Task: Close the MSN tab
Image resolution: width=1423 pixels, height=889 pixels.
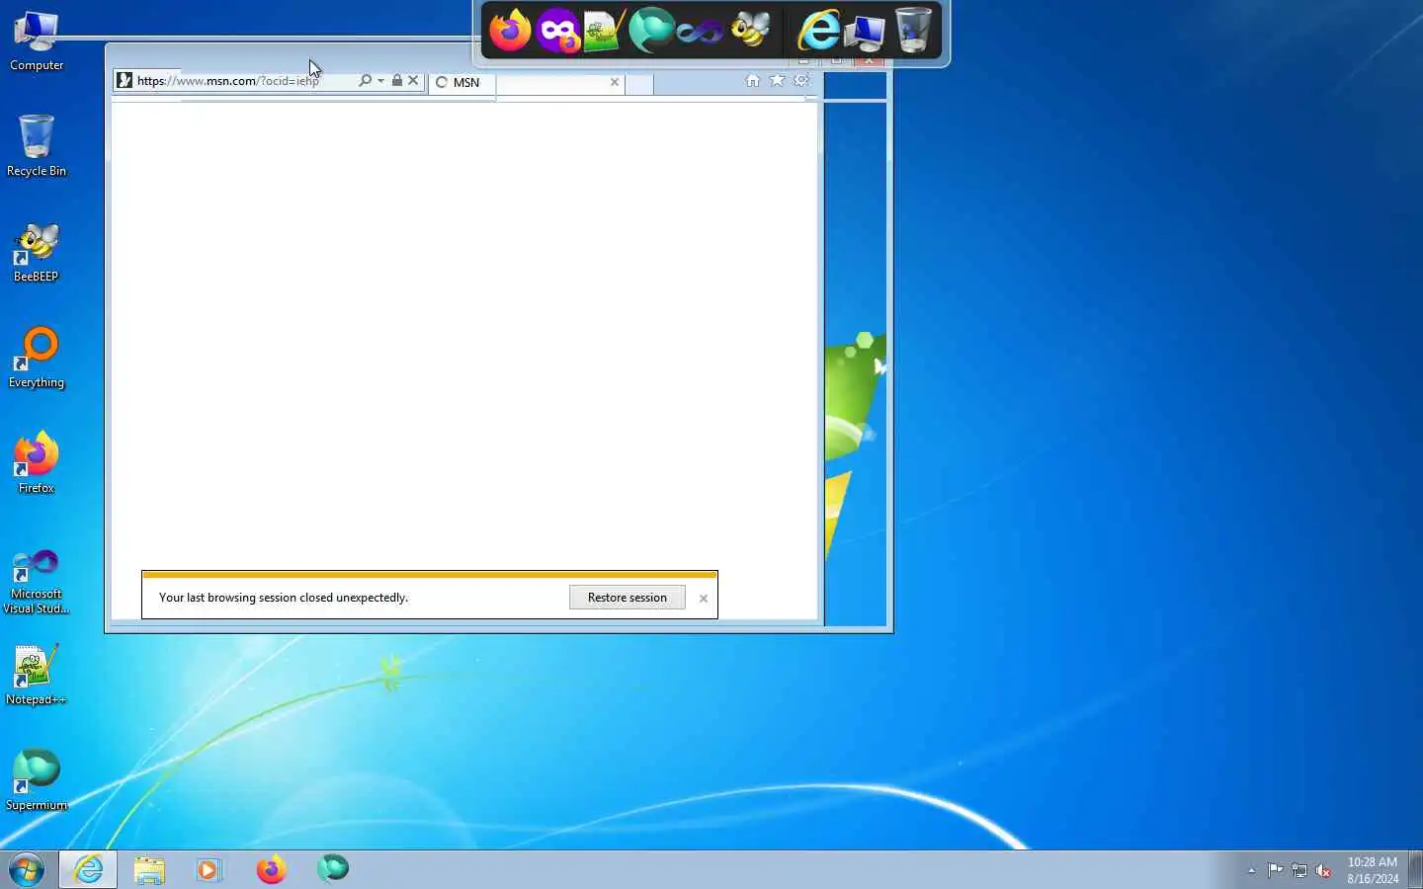Action: [615, 82]
